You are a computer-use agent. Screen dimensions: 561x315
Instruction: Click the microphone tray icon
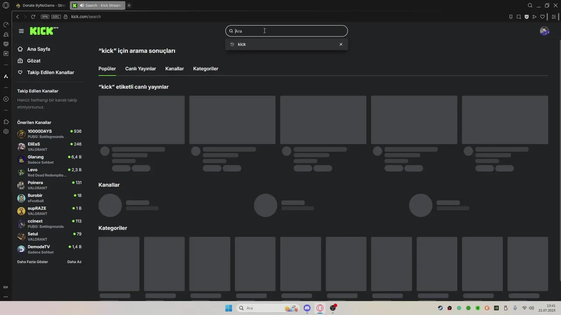[x=515, y=308]
